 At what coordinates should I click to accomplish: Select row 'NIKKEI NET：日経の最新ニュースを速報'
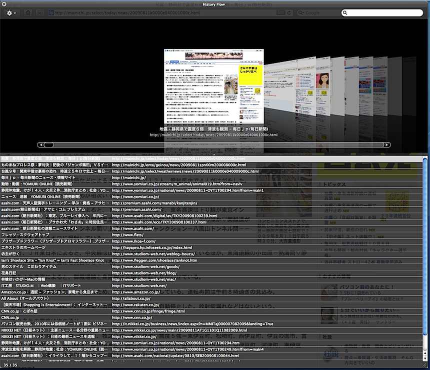pyautogui.click(x=211, y=336)
